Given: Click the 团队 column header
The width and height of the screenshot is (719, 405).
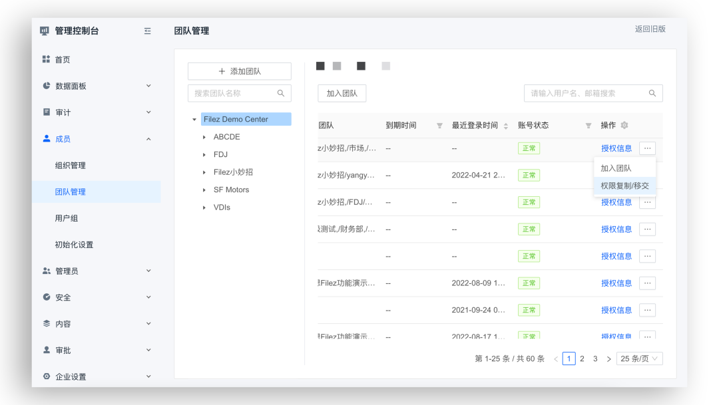Looking at the screenshot, I should coord(326,125).
